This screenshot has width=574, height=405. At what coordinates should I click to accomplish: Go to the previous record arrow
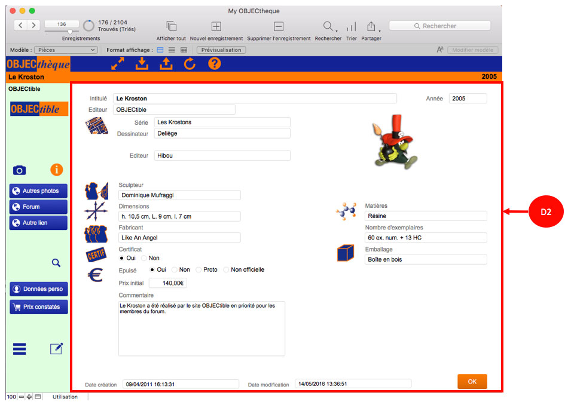(21, 25)
